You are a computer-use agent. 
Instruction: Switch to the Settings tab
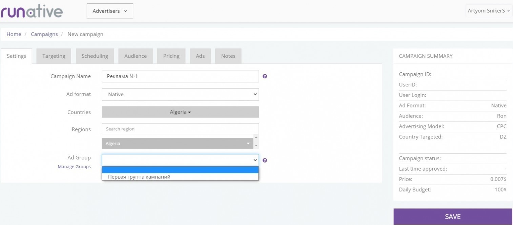click(16, 56)
